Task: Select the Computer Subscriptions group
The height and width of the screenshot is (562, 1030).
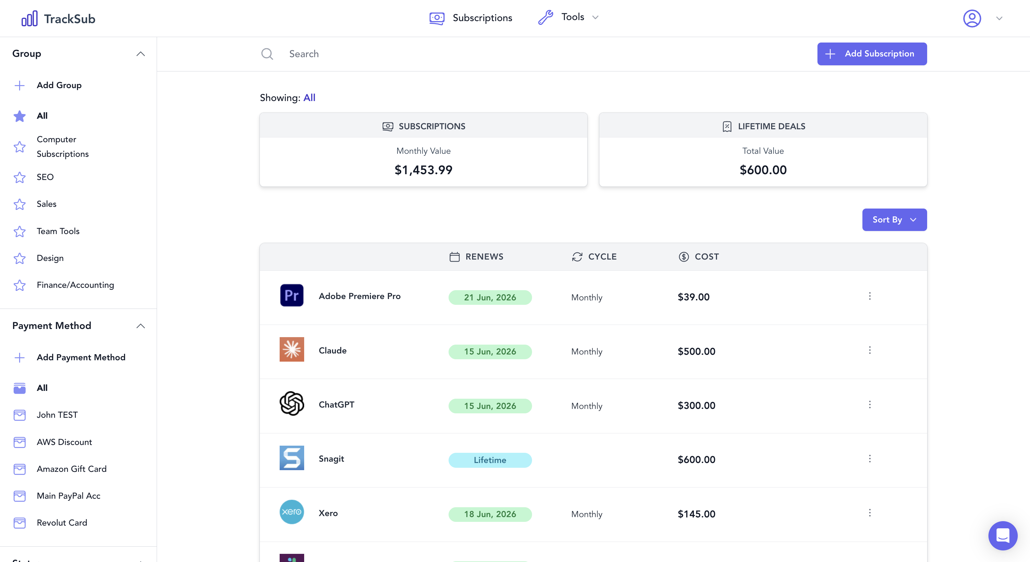Action: [x=63, y=147]
